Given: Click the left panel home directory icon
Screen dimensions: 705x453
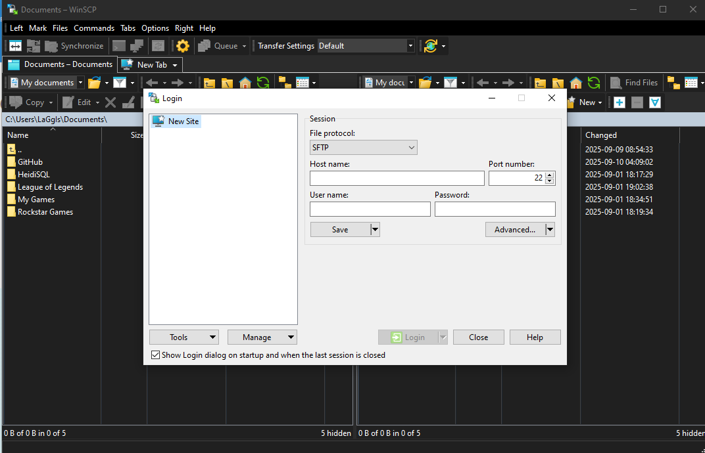Looking at the screenshot, I should click(245, 83).
